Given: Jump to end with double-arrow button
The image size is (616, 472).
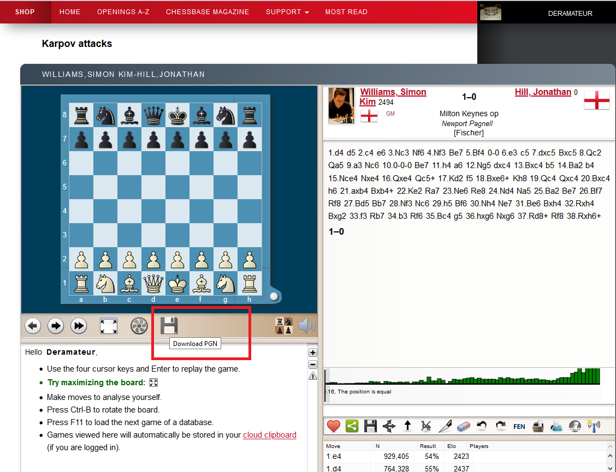Looking at the screenshot, I should (x=79, y=326).
